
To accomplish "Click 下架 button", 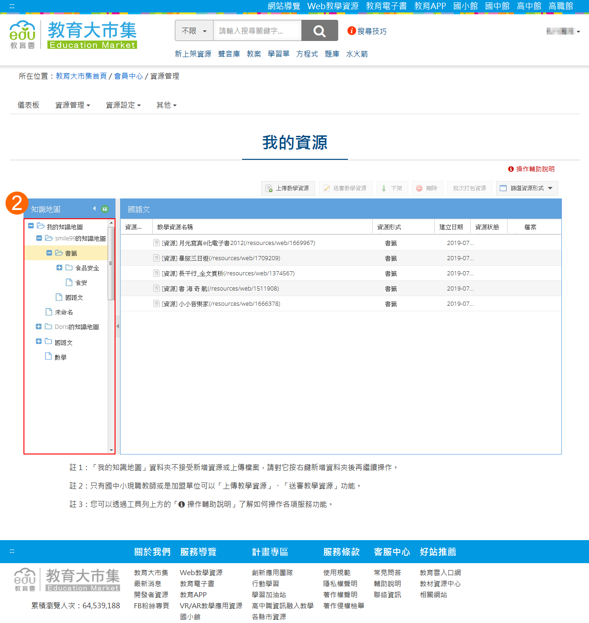I will (392, 188).
